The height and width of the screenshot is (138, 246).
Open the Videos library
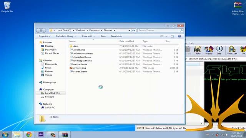[x=48, y=75]
